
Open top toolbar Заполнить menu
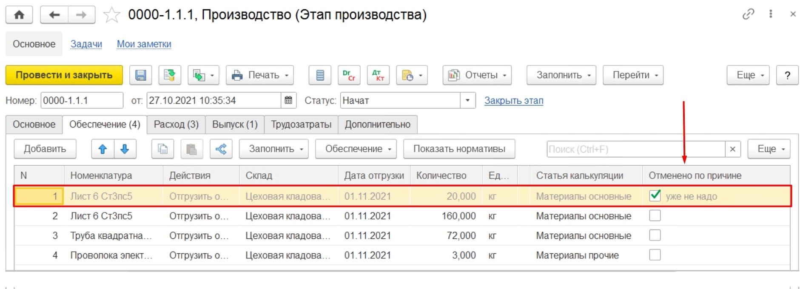pyautogui.click(x=561, y=75)
